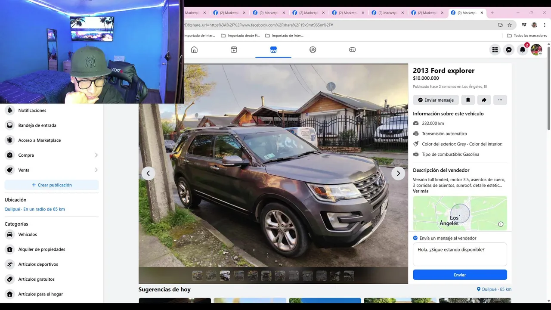
Task: Open the third Importado de Inter... bookmark folder
Action: tap(284, 35)
